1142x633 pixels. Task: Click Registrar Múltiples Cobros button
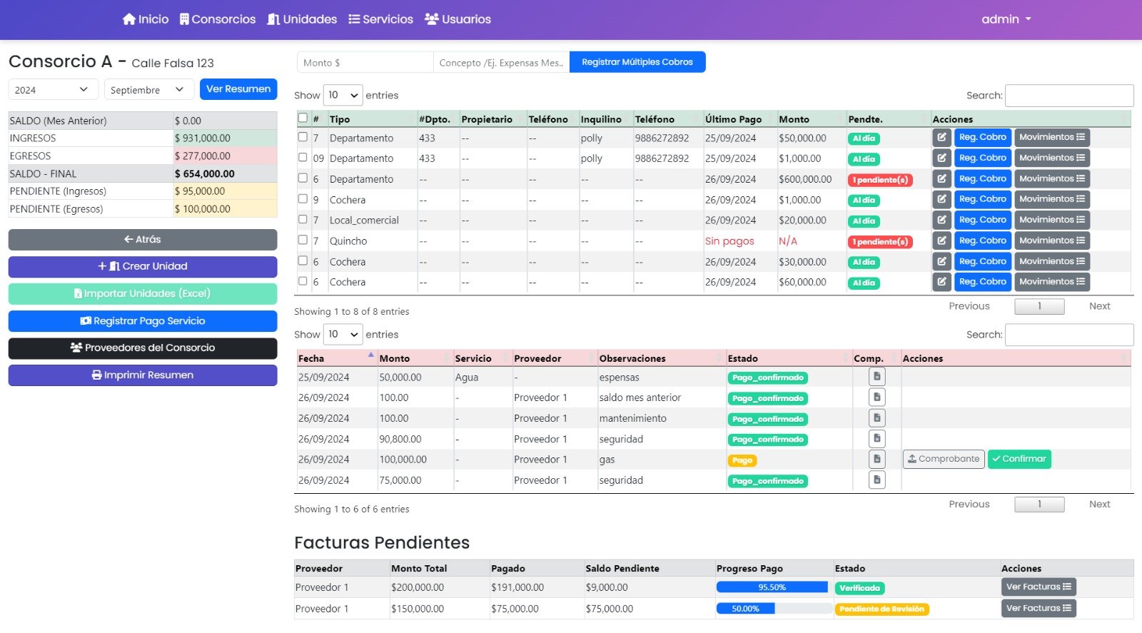point(637,62)
